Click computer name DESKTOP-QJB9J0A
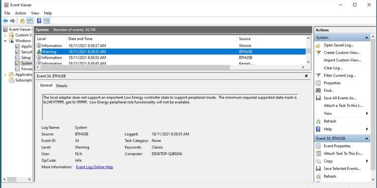The width and height of the screenshot is (377, 188). [167, 154]
